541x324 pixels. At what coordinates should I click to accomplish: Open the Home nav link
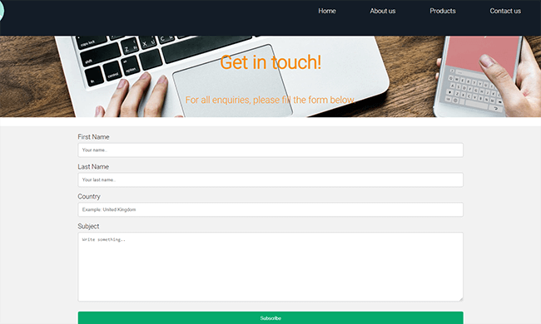327,11
